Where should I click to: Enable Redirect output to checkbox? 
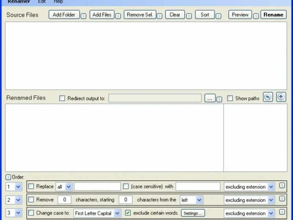click(62, 98)
